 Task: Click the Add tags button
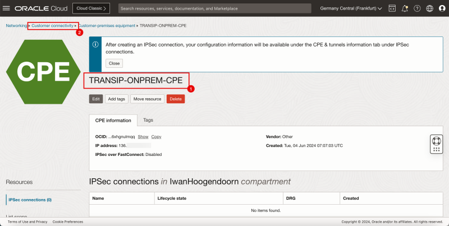(x=117, y=99)
